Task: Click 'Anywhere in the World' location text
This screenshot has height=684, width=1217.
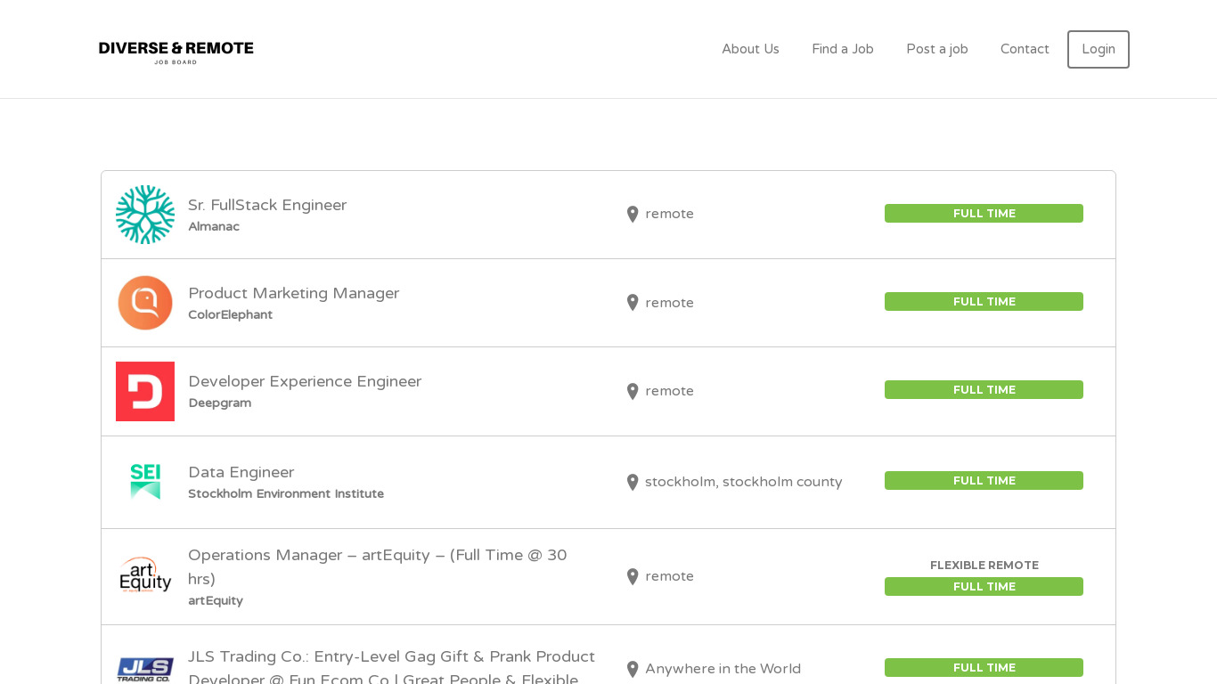Action: pos(723,669)
